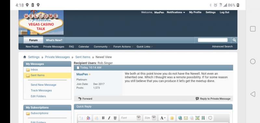260x123 pixels.
Task: Expand the Forum Actions menu
Action: (x=123, y=47)
